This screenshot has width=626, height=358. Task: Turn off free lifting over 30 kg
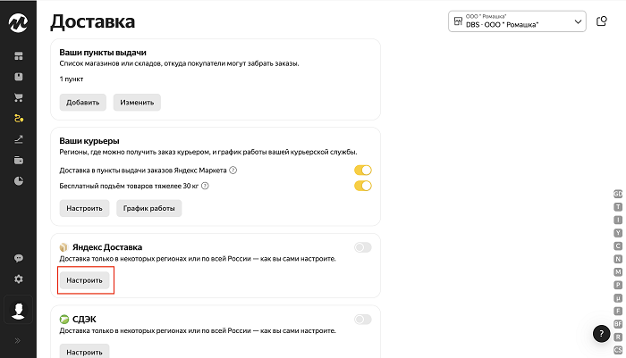(x=362, y=186)
